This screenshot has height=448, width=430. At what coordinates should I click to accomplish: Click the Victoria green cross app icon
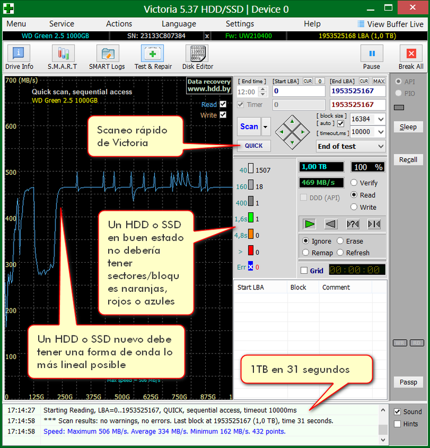[8, 8]
